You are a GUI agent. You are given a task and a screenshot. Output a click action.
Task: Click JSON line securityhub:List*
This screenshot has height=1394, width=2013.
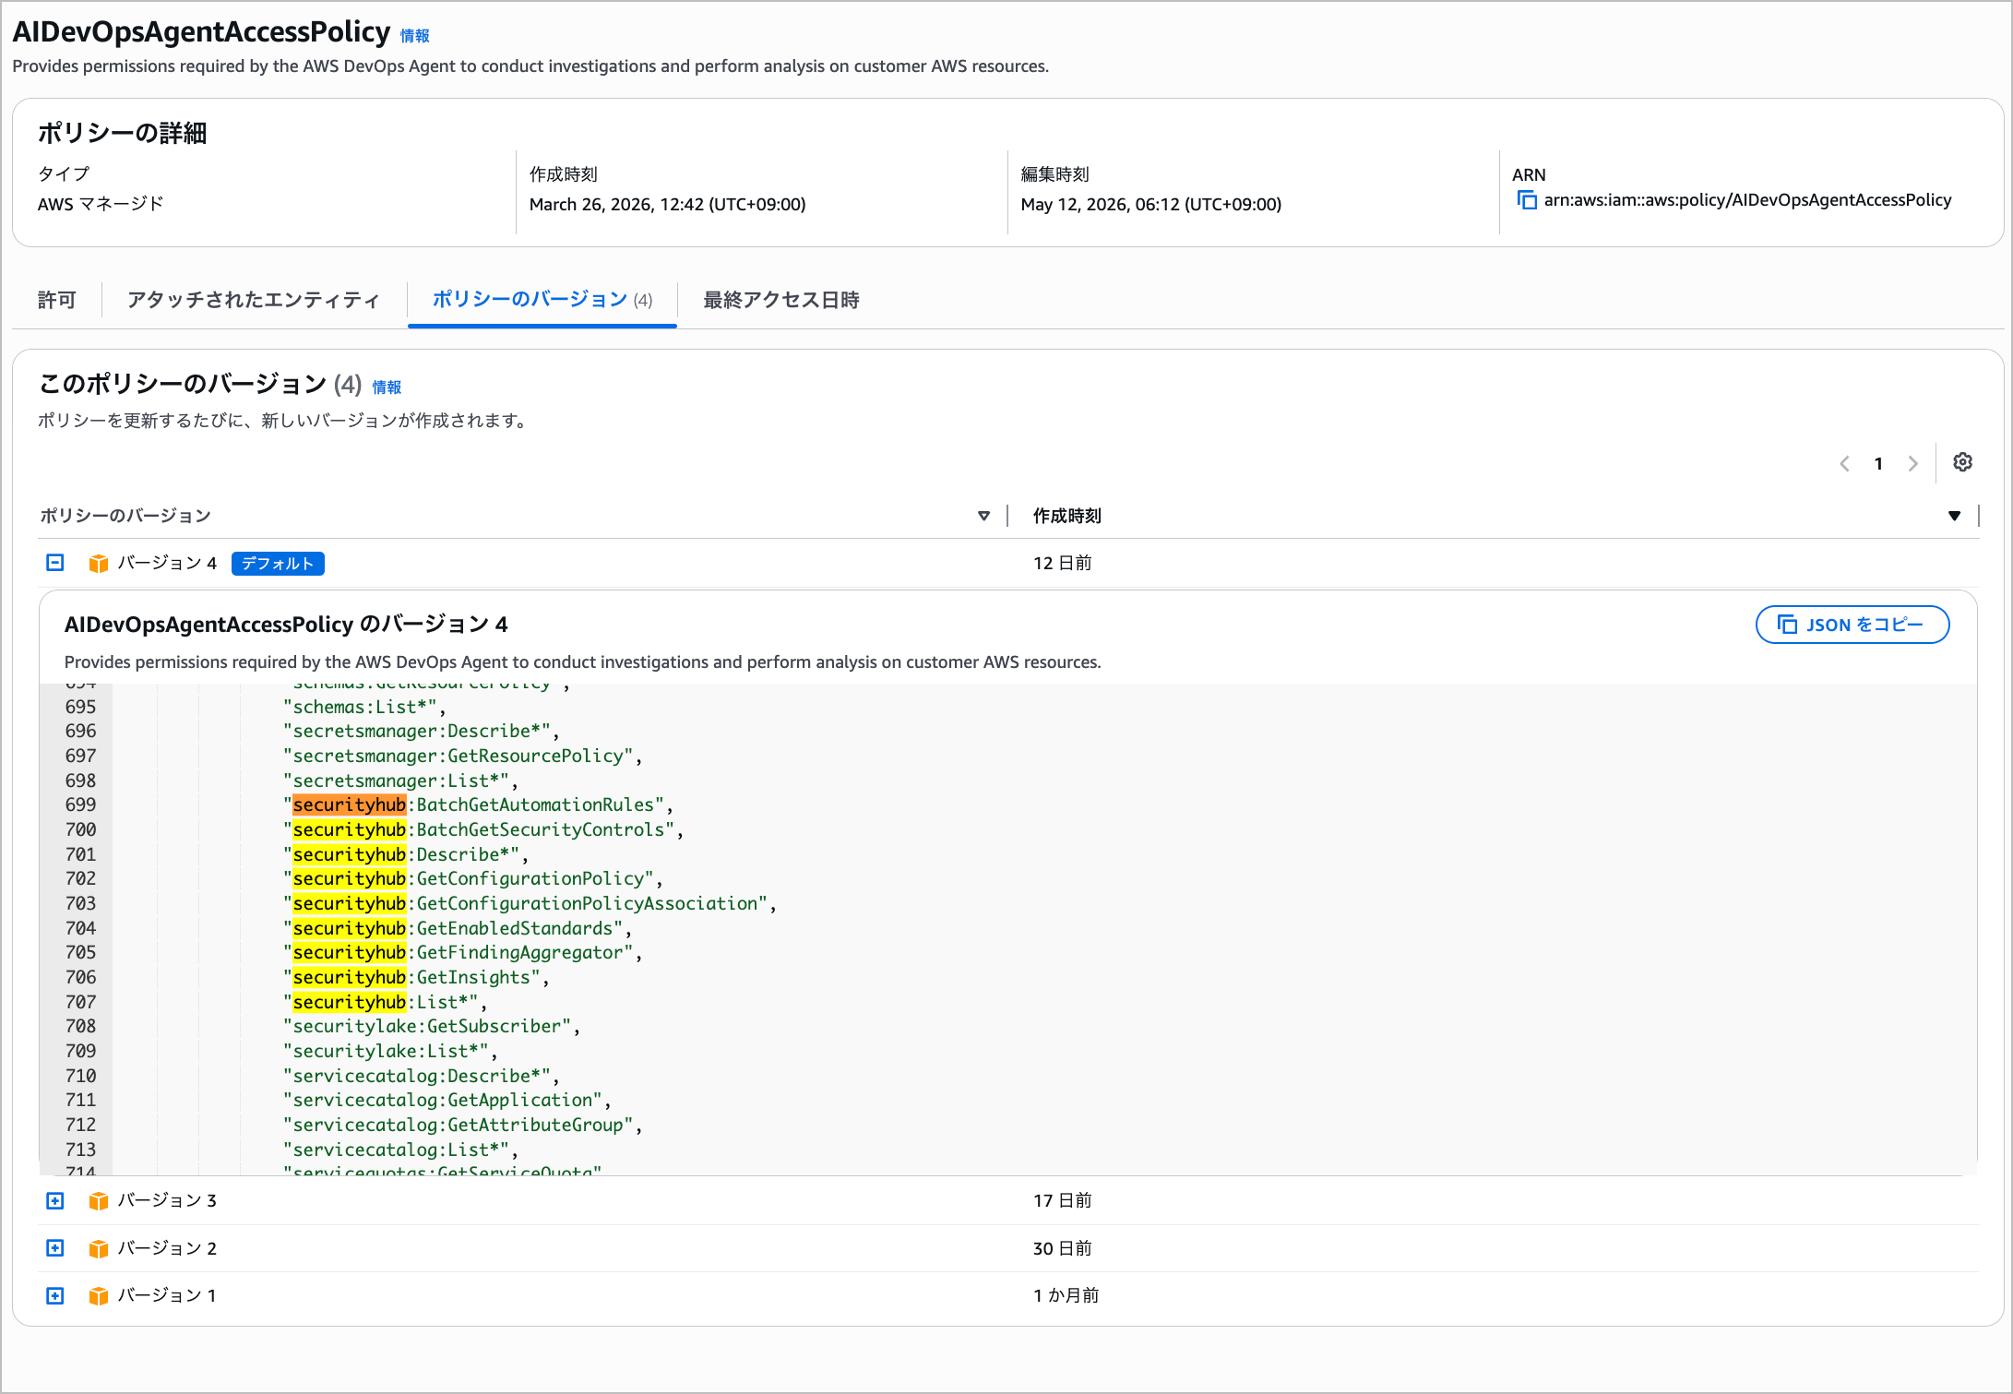[x=385, y=1002]
